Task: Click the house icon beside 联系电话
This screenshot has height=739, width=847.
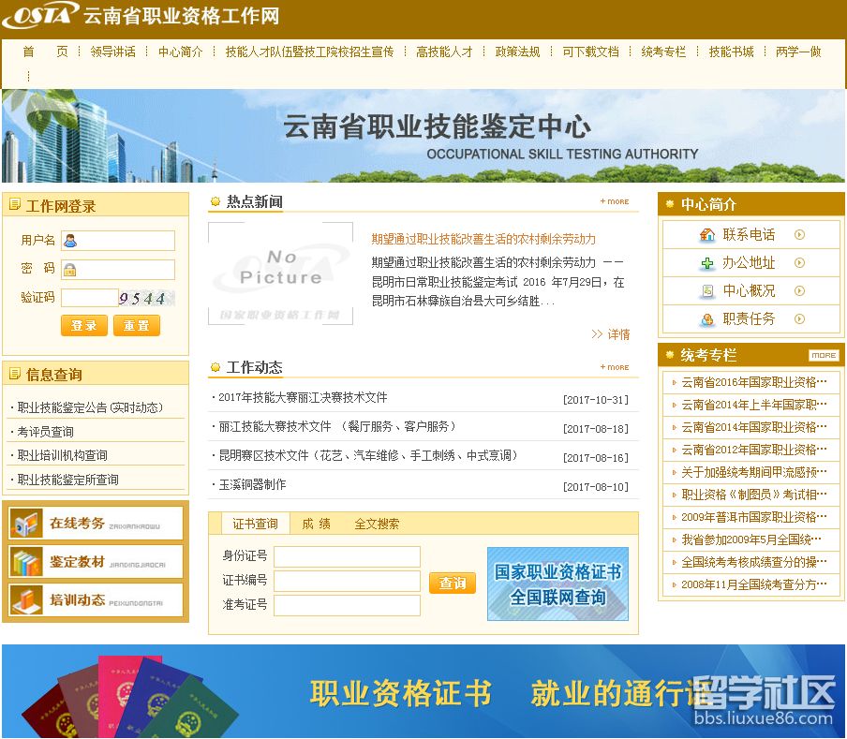Action: click(706, 235)
